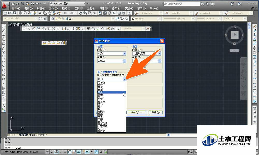Viewport: 259px width, 155px height.
Task: Open the BYCOLOR plot style dropdown
Action: tap(245, 19)
